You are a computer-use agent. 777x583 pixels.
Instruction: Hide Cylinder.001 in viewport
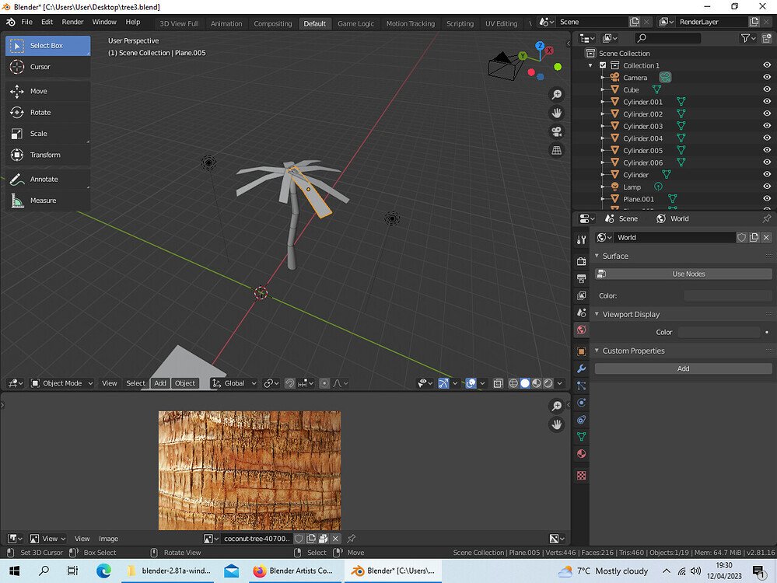[x=767, y=102]
